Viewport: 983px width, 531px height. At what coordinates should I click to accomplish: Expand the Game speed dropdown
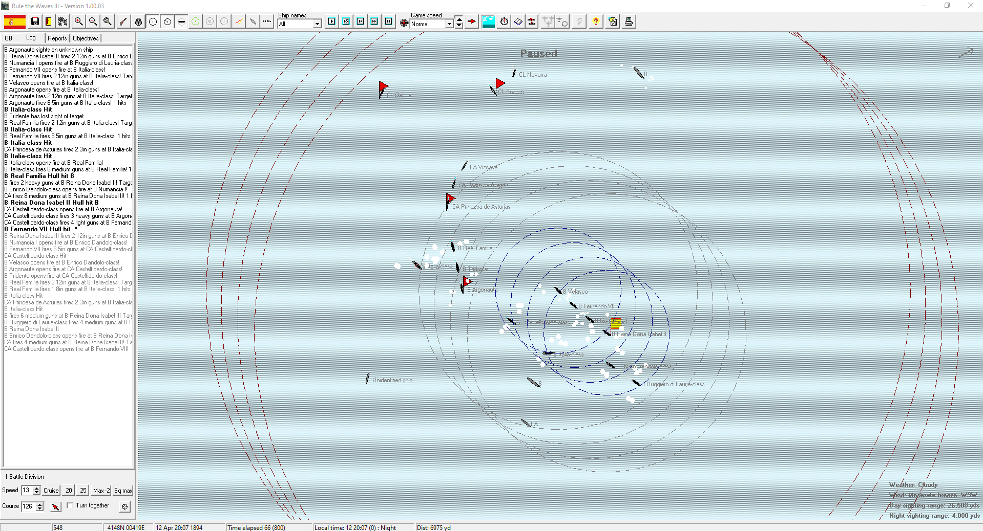pyautogui.click(x=449, y=24)
